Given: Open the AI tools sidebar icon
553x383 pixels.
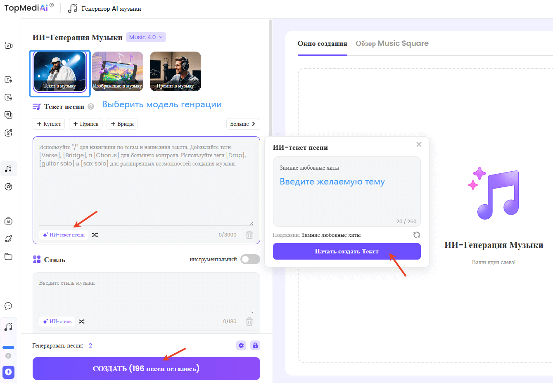Looking at the screenshot, I should pyautogui.click(x=8, y=221).
